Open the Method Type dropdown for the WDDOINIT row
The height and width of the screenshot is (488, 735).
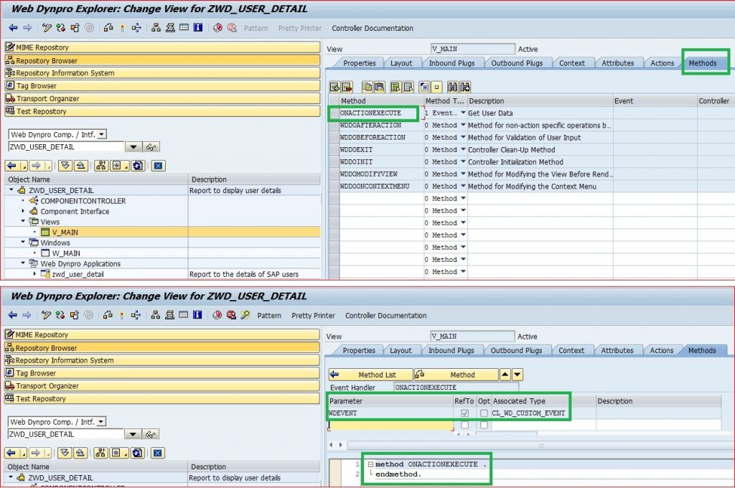(x=463, y=161)
